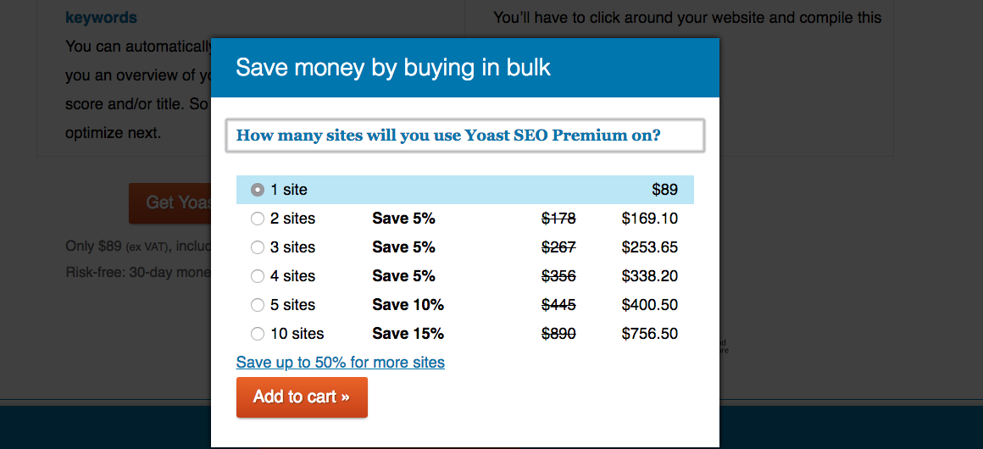Select the "10 sites" radio button
The image size is (983, 449).
click(258, 334)
